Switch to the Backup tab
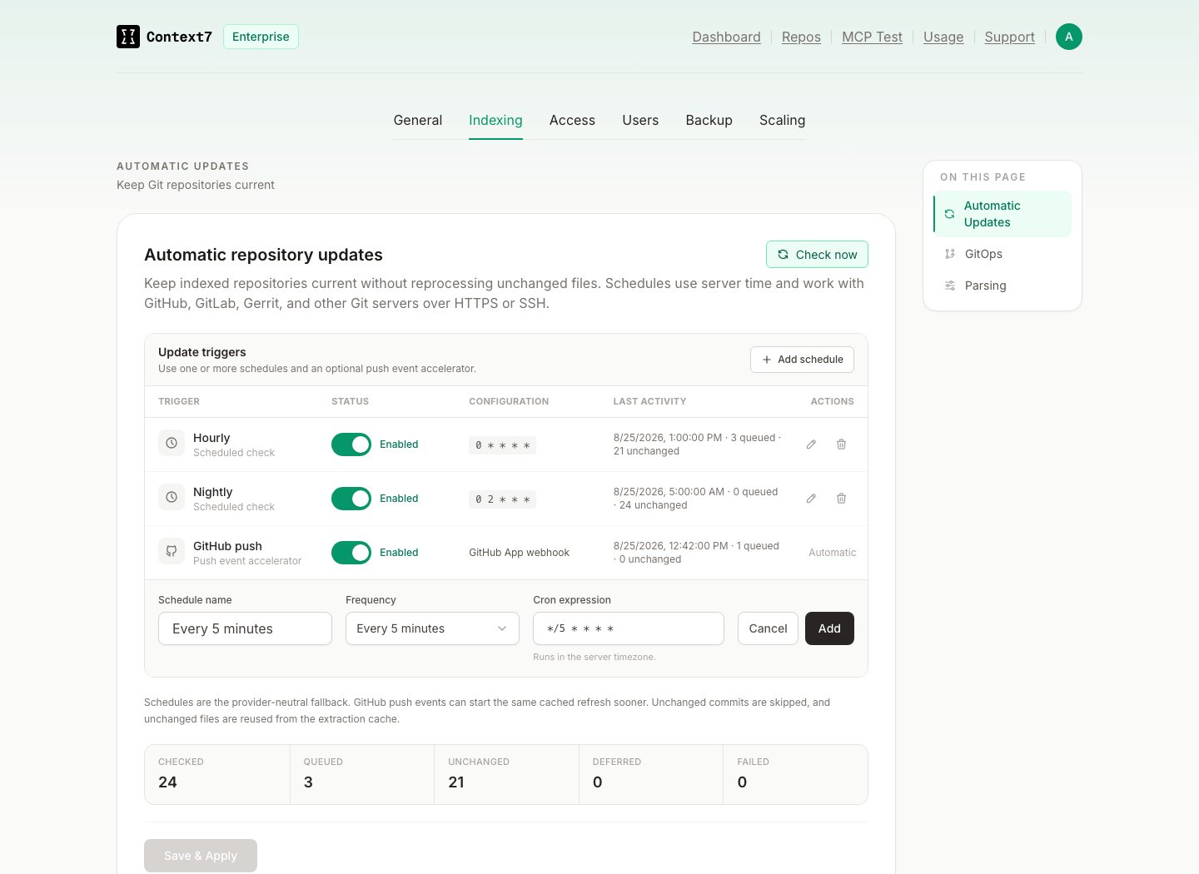This screenshot has width=1199, height=874. (x=709, y=120)
